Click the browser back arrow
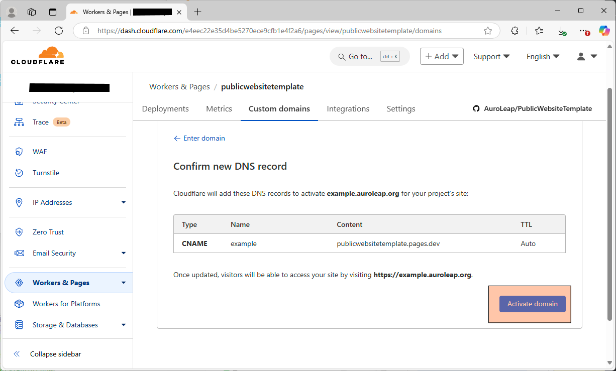 (x=15, y=31)
